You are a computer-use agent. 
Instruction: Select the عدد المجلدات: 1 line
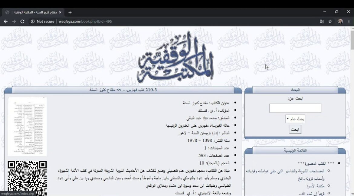pyautogui.click(x=217, y=148)
